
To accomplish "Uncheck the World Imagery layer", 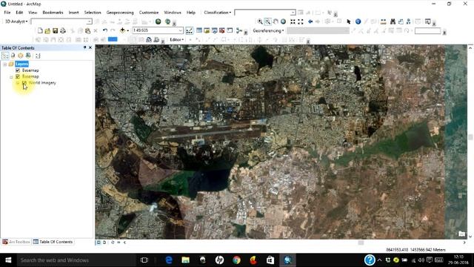I will coord(24,82).
